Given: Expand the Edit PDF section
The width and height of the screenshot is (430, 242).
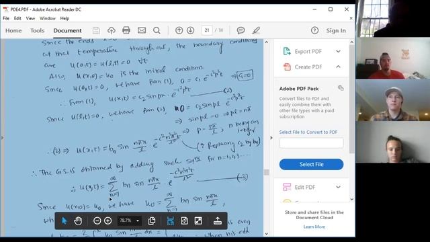Looking at the screenshot, I should (x=338, y=187).
